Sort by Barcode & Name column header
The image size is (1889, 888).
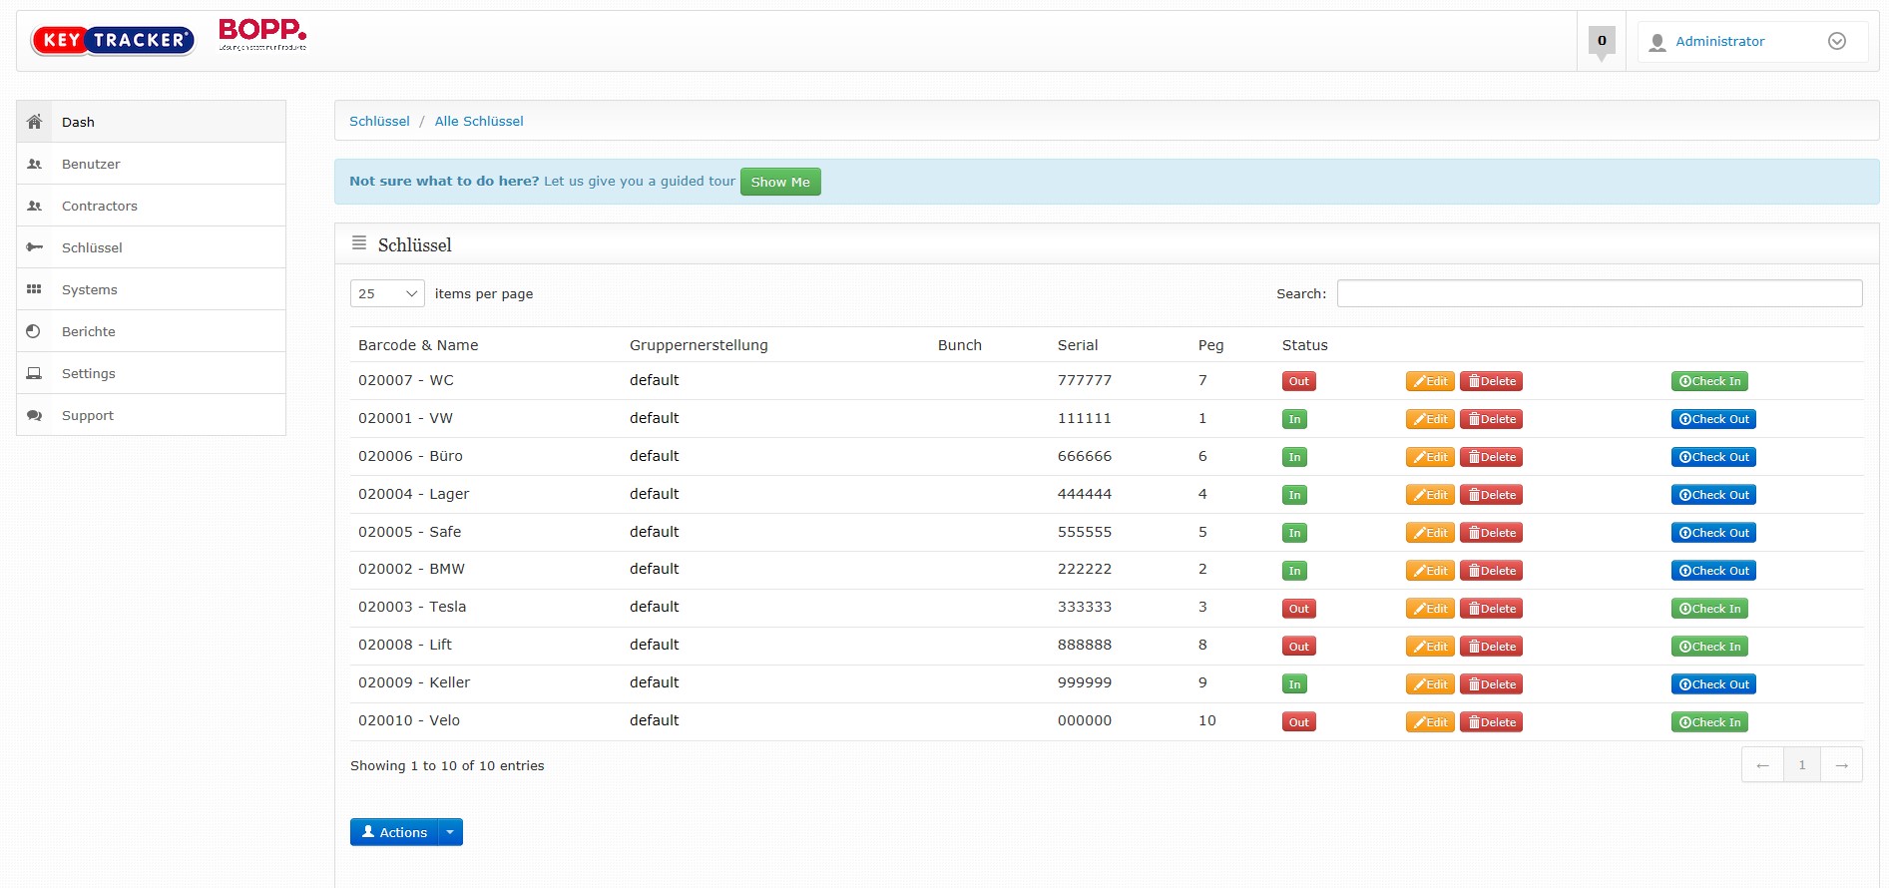[x=418, y=345]
